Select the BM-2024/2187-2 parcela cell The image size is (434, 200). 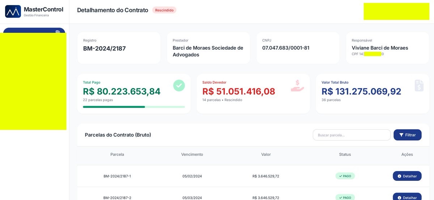coord(117,198)
